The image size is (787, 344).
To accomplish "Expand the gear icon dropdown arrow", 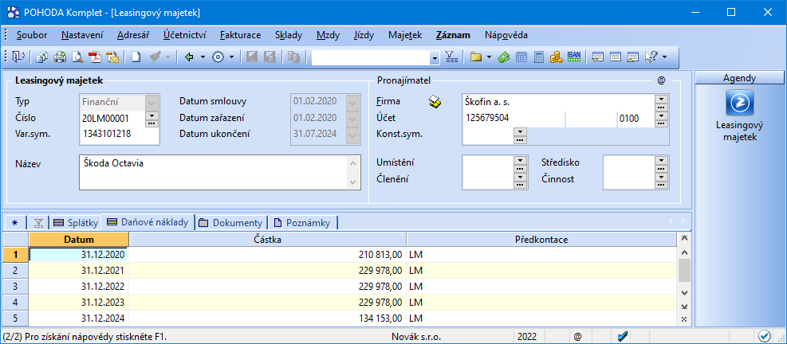I will pyautogui.click(x=231, y=57).
